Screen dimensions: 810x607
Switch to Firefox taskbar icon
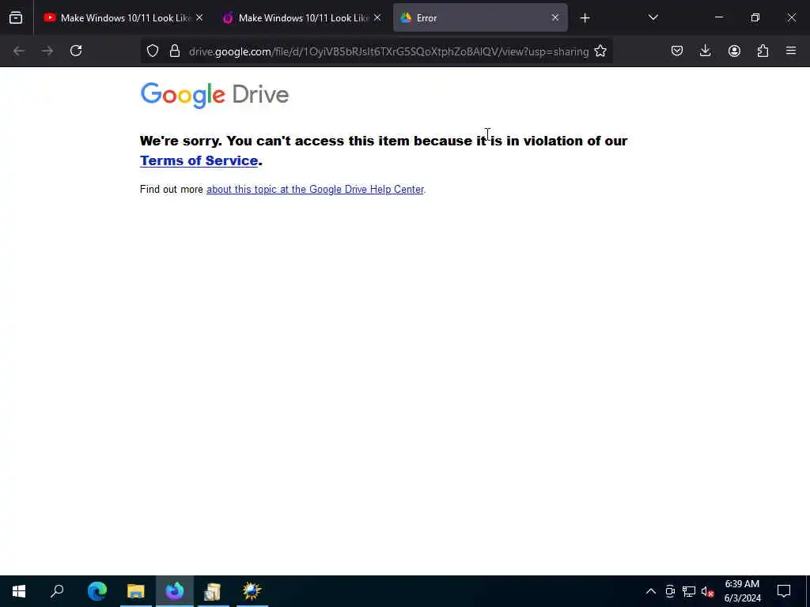pos(175,591)
